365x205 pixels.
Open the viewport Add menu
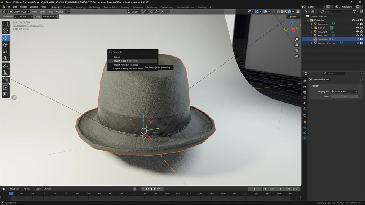coord(51,11)
